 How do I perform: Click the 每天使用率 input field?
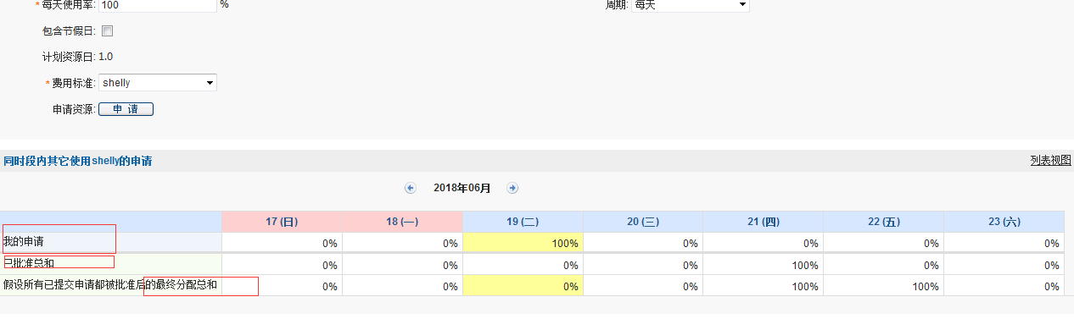pyautogui.click(x=159, y=5)
